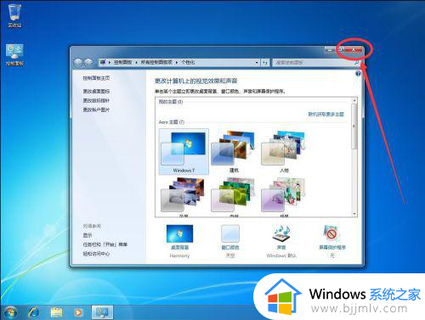This screenshot has height=320, width=425.
Task: Select the 建筑 architecture theme
Action: (234, 151)
